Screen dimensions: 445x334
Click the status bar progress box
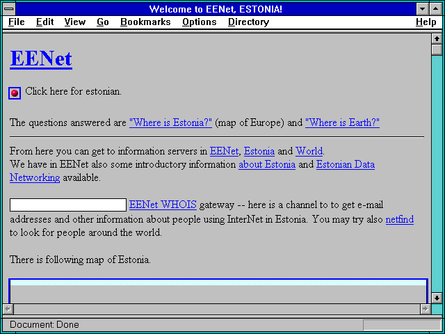(402, 325)
